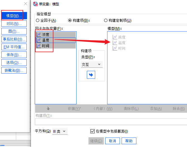Image resolution: width=187 pixels, height=147 pixels.
Task: Click the 清除项(L) button
Action: (x=131, y=109)
